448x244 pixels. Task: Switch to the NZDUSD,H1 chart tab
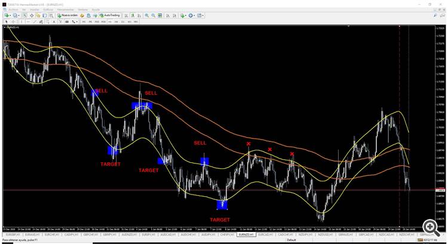(x=326, y=234)
